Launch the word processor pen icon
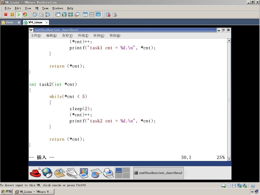 click(x=72, y=173)
